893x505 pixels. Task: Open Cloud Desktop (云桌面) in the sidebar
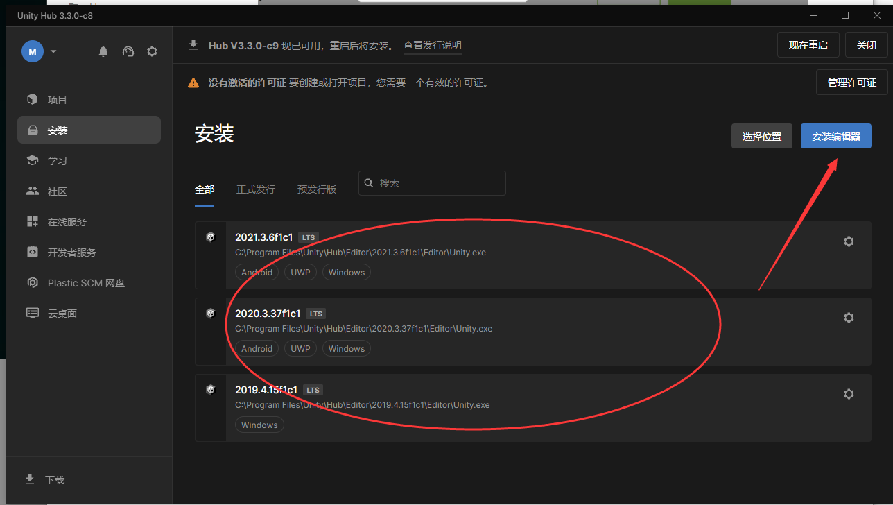tap(89, 313)
